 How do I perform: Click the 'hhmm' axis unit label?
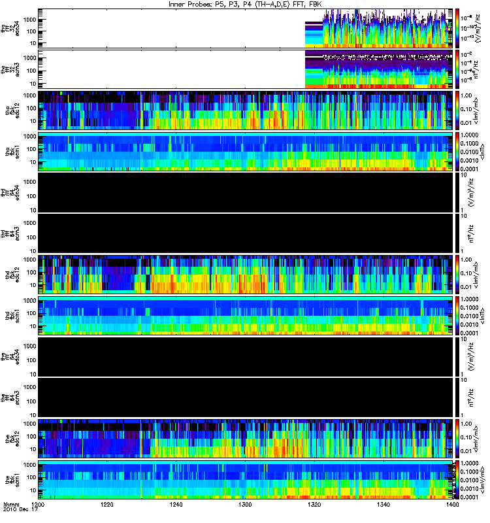tap(12, 504)
